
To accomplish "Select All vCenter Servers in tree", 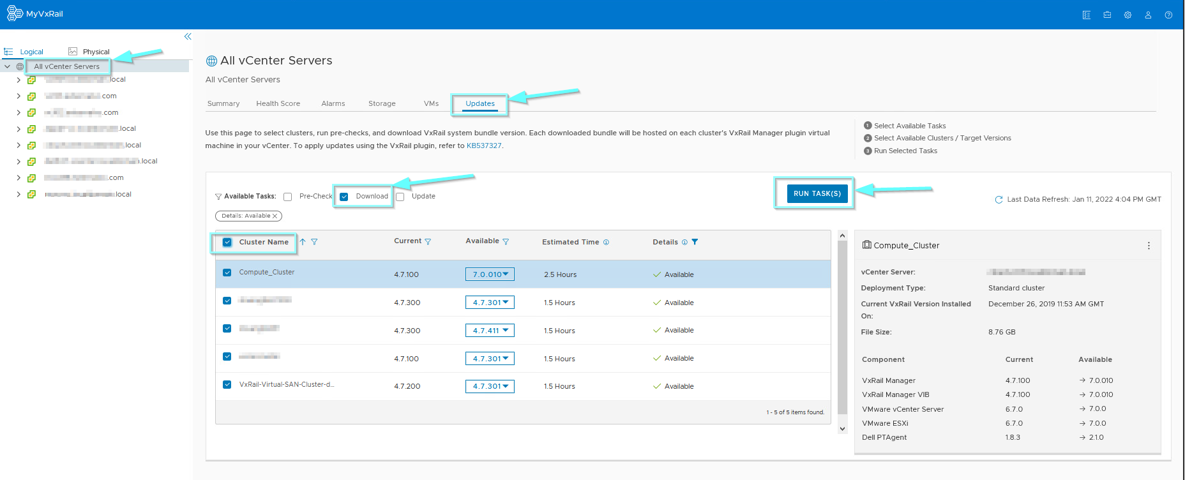I will coord(67,66).
